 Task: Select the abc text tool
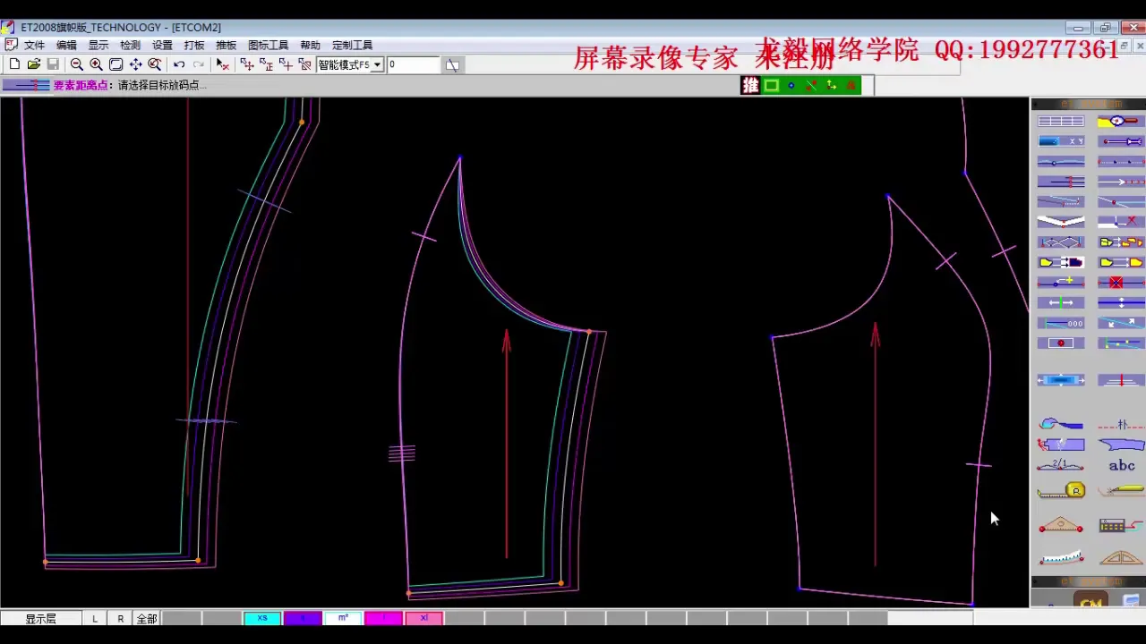tap(1121, 465)
